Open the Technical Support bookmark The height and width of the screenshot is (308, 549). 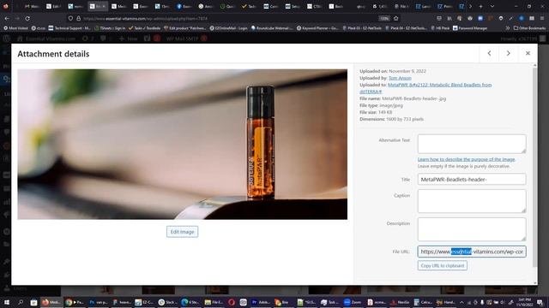pos(69,28)
